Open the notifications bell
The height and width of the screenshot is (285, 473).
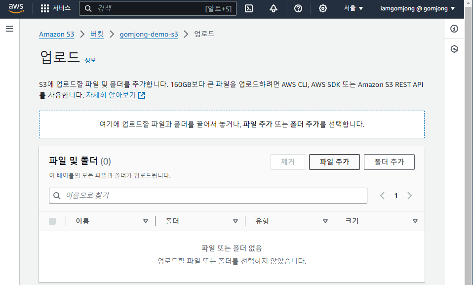(x=274, y=8)
